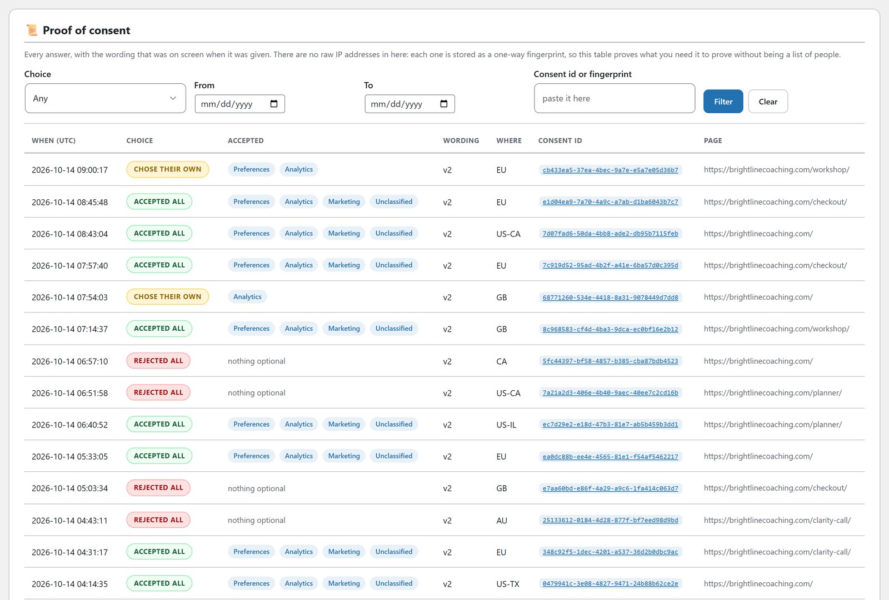Click the Filter button
889x600 pixels.
[x=723, y=102]
